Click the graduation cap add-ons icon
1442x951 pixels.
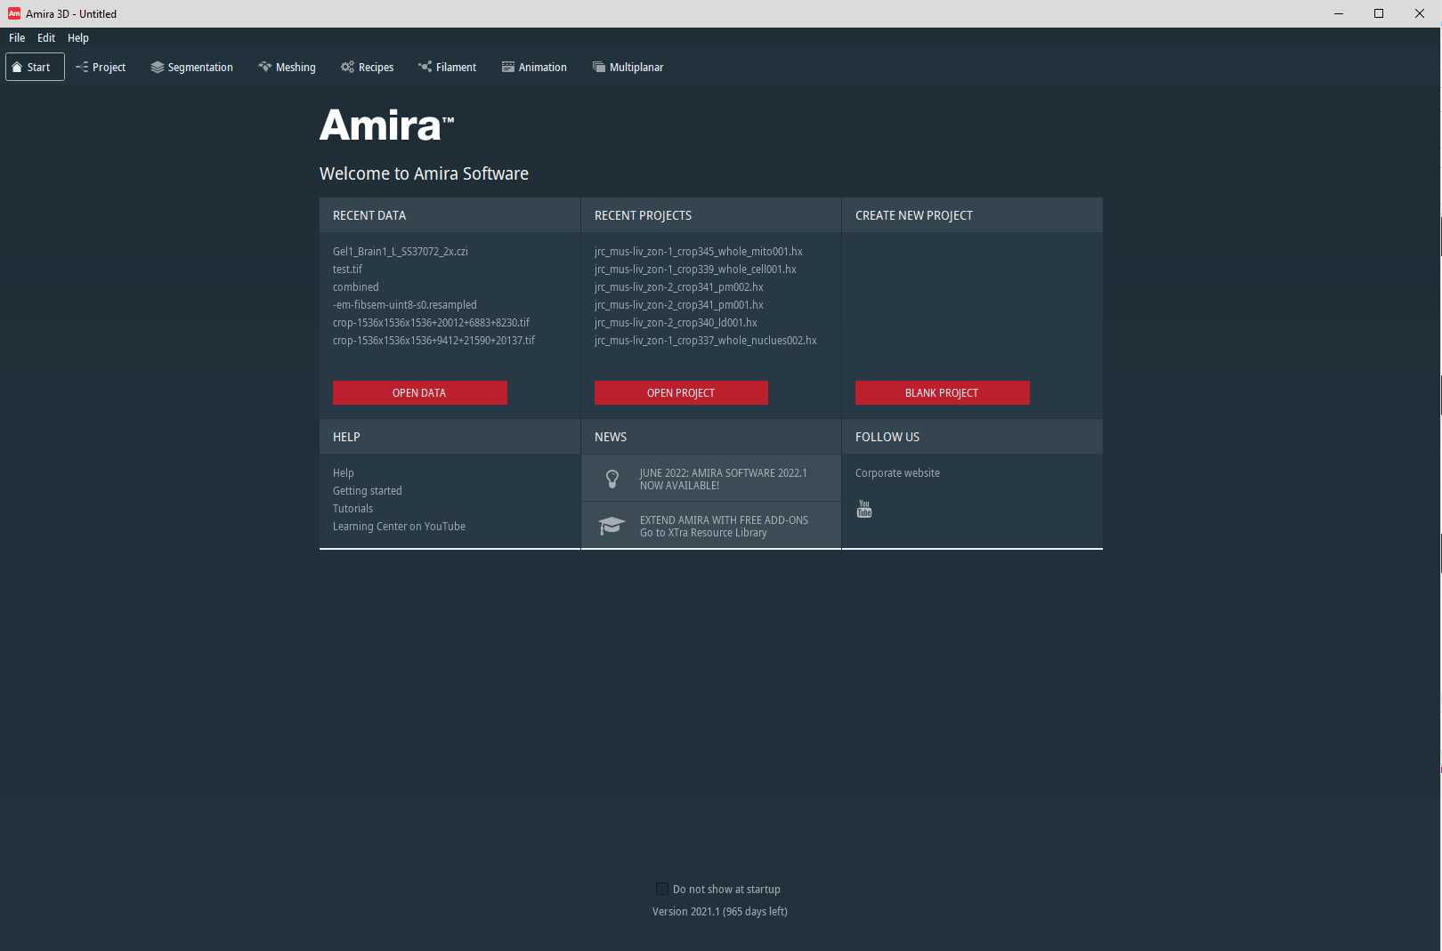pyautogui.click(x=612, y=526)
